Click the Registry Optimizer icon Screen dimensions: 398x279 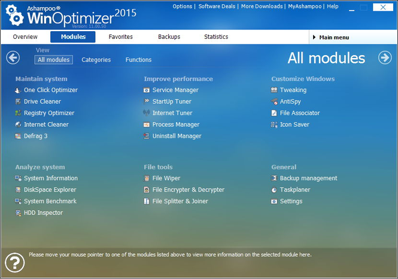[18, 113]
